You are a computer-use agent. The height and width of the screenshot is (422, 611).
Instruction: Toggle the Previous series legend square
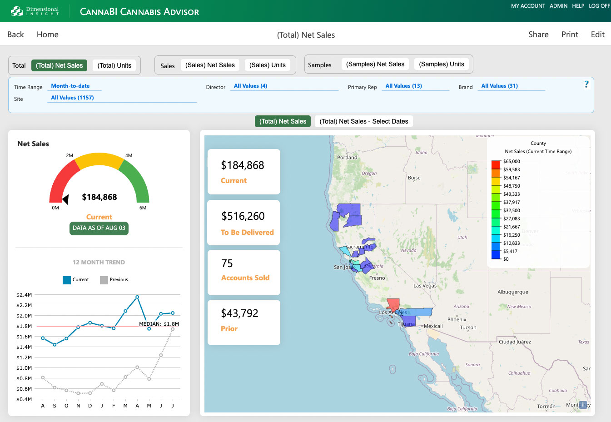click(x=104, y=280)
